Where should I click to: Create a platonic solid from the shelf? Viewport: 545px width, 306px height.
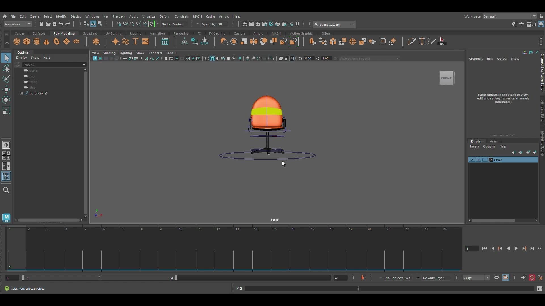coord(96,41)
